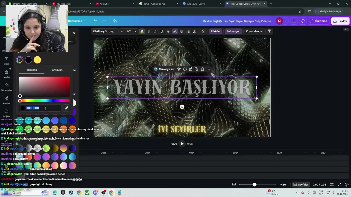
Task: Activate the eyedropper color picker
Action: pyautogui.click(x=66, y=108)
